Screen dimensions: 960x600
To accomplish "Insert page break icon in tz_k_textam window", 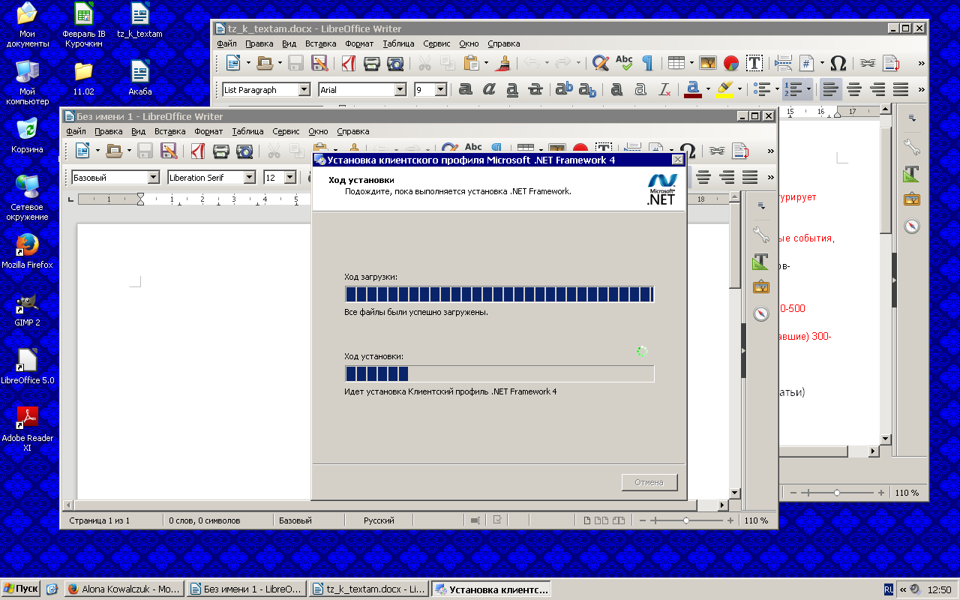I will [784, 63].
